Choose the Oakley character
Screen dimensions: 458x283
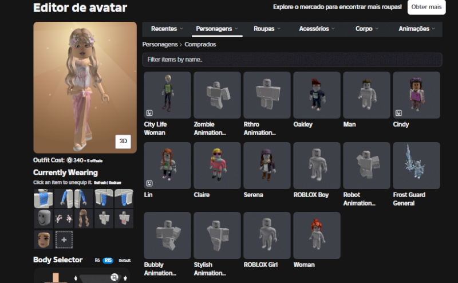pos(317,95)
